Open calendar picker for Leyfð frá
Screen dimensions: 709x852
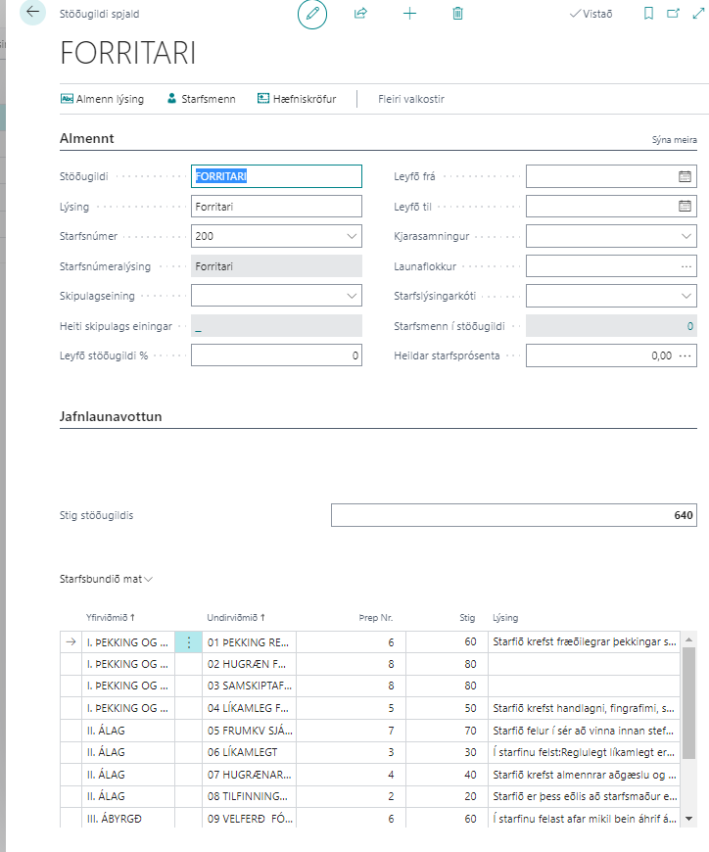[685, 177]
